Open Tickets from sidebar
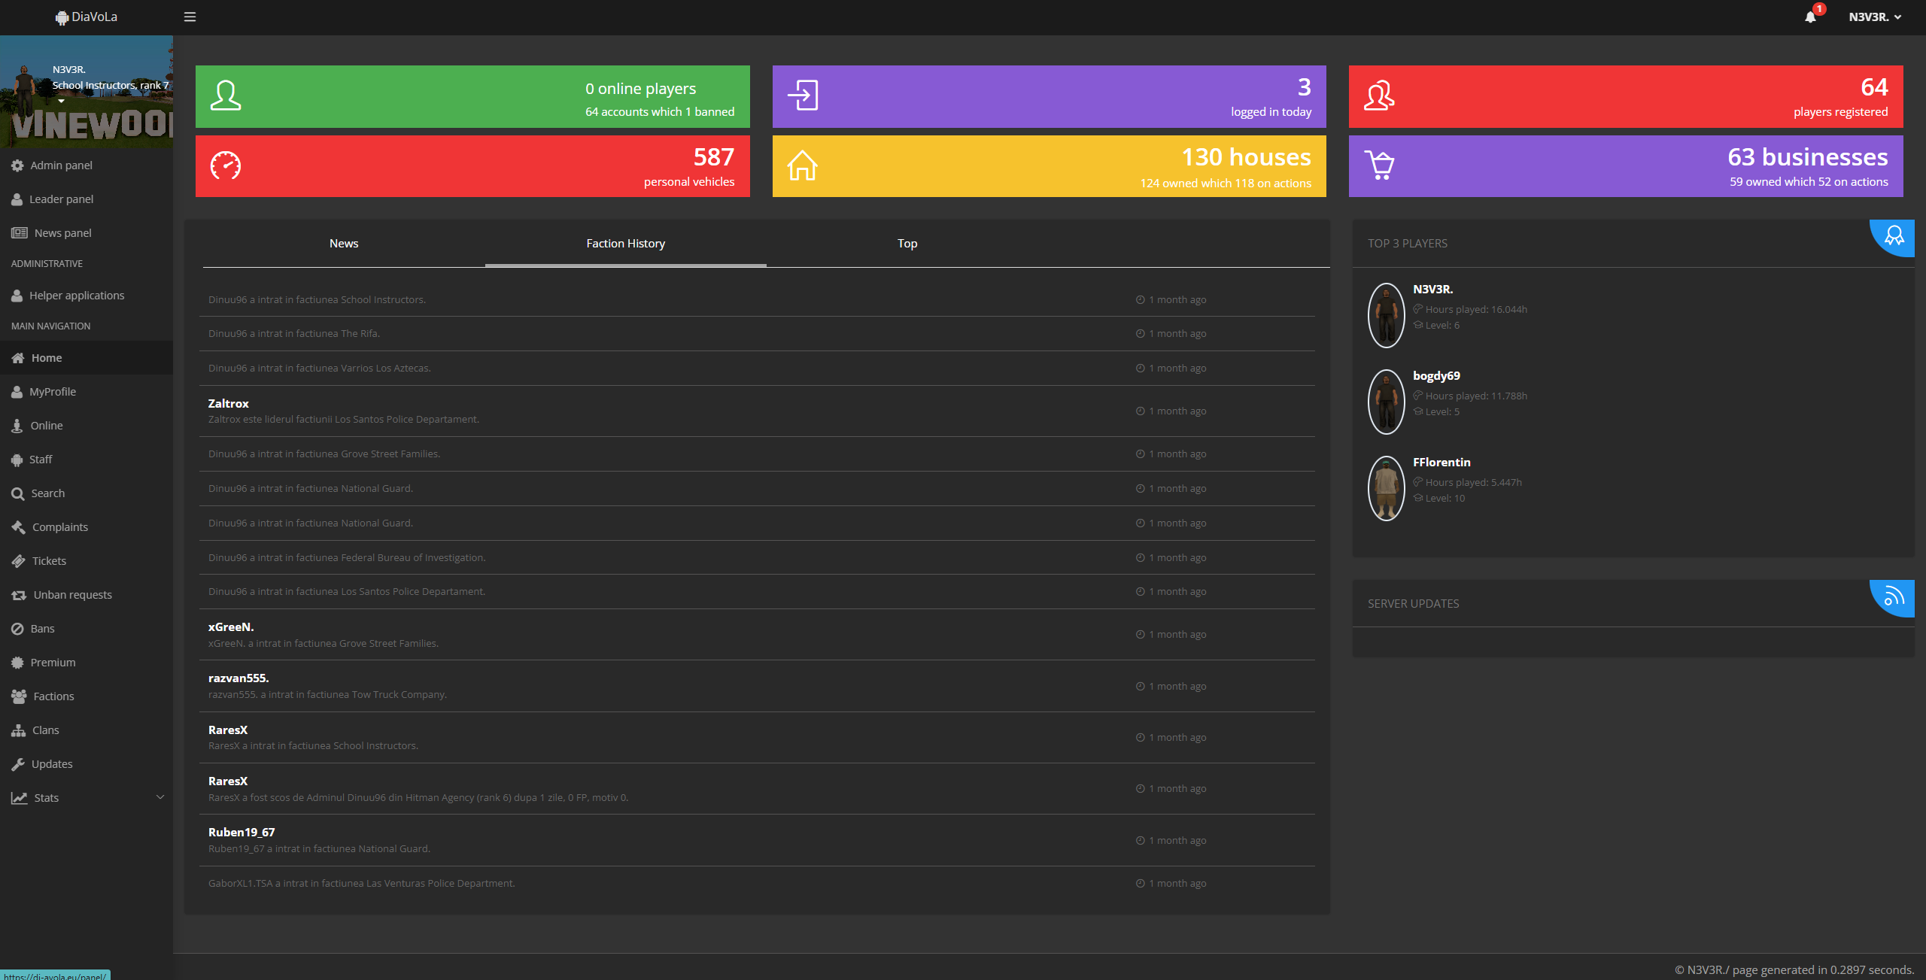The image size is (1926, 980). point(49,561)
